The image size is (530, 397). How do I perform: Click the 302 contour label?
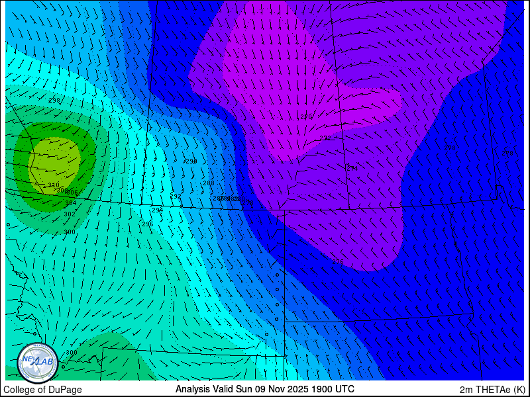pos(70,214)
